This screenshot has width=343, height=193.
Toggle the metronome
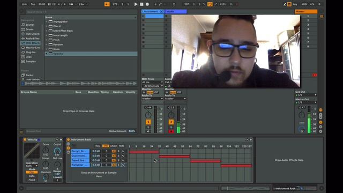pyautogui.click(x=71, y=4)
